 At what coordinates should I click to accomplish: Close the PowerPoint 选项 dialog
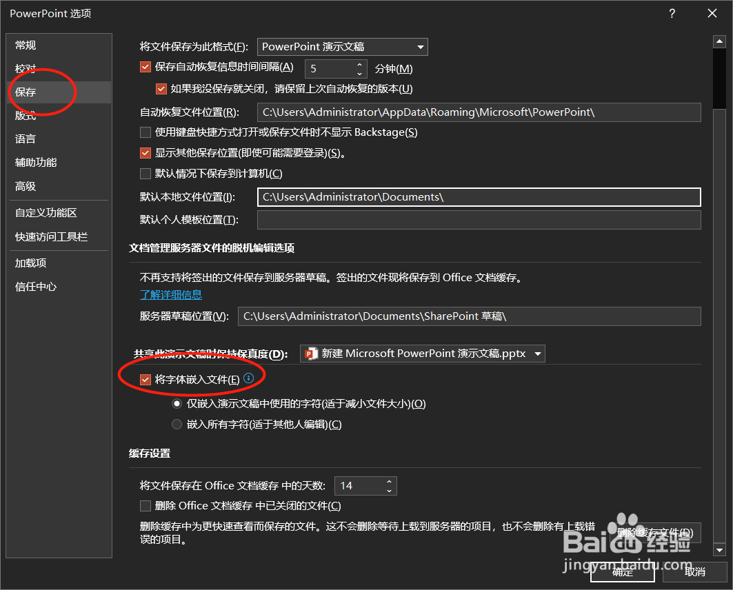coord(712,14)
